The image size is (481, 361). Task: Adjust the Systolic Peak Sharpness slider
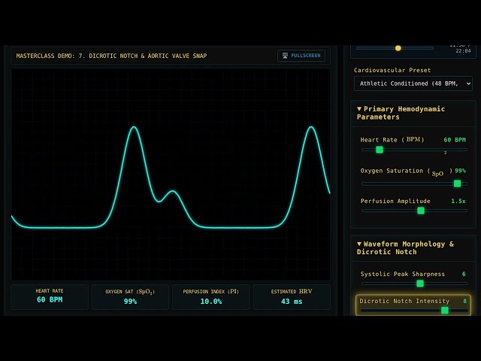[420, 284]
